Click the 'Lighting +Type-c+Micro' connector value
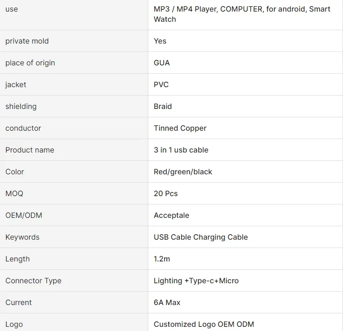343x331 pixels. (x=196, y=280)
